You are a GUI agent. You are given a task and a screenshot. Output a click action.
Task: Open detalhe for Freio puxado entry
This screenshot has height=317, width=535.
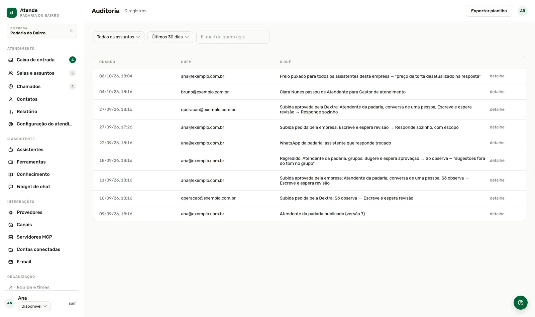(x=497, y=76)
